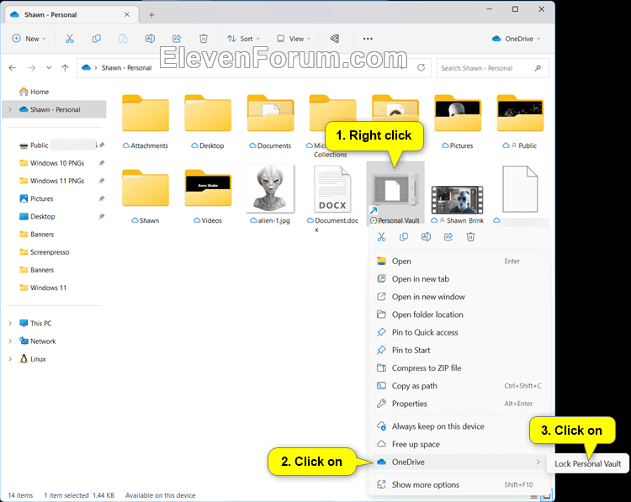Expand the Shawn - Personal tree node
The height and width of the screenshot is (502, 631).
click(10, 109)
